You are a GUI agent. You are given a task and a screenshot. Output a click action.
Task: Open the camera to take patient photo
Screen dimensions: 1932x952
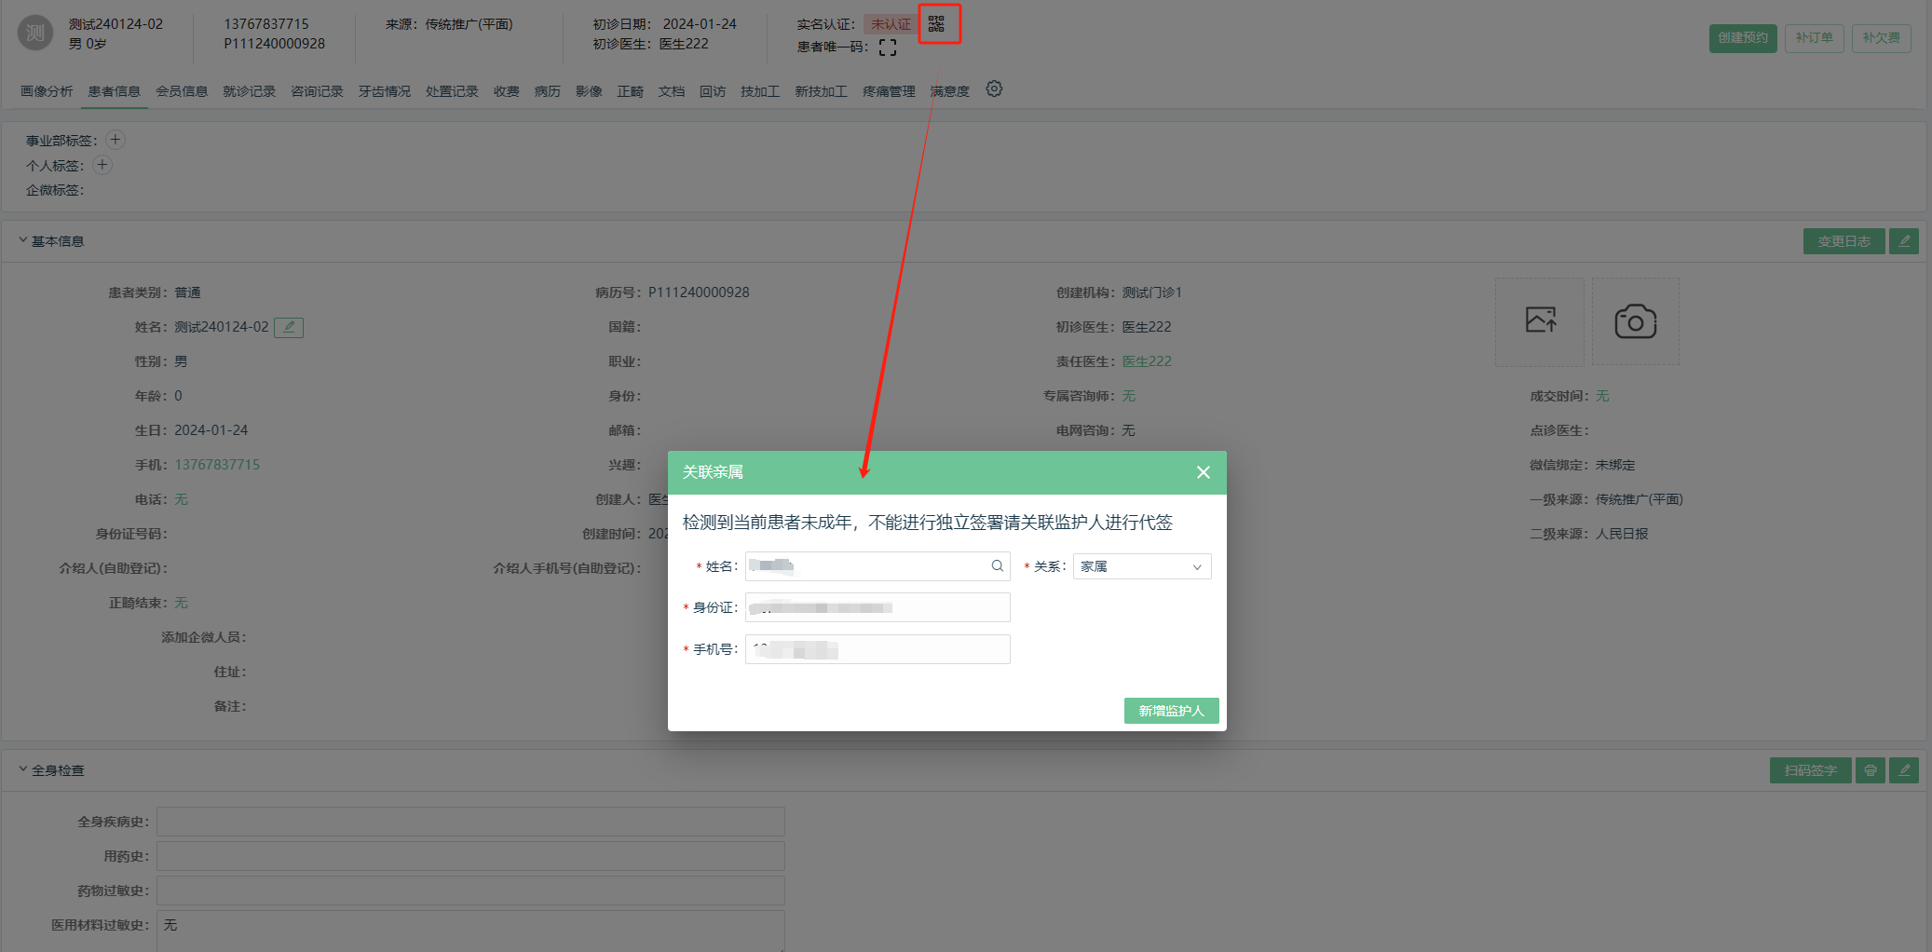pyautogui.click(x=1635, y=321)
